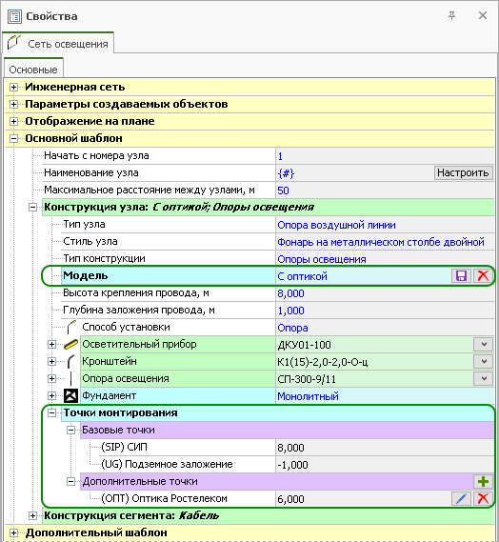
Task: Select the Модель property label
Action: point(86,275)
